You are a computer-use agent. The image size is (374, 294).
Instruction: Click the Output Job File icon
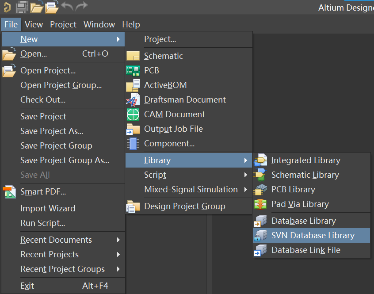[x=133, y=129]
